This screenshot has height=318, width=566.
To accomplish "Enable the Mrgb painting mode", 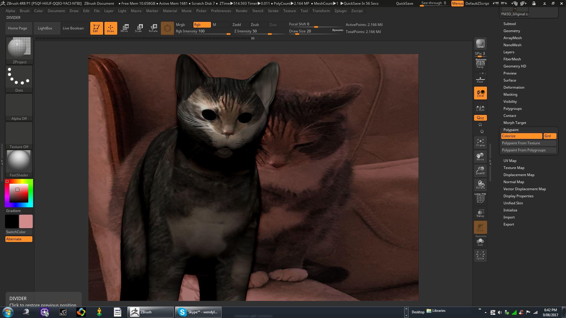I will click(x=183, y=25).
